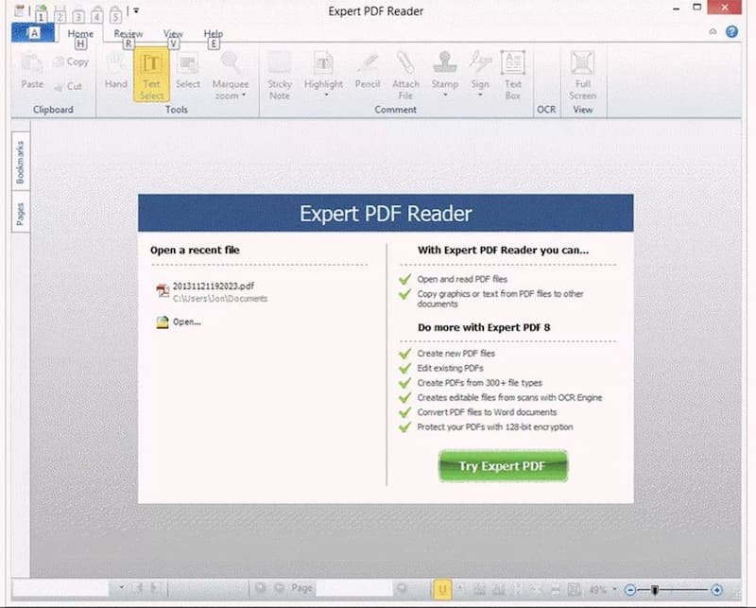This screenshot has width=756, height=608.
Task: Click the 'Create new PDF files' text
Action: tap(456, 354)
